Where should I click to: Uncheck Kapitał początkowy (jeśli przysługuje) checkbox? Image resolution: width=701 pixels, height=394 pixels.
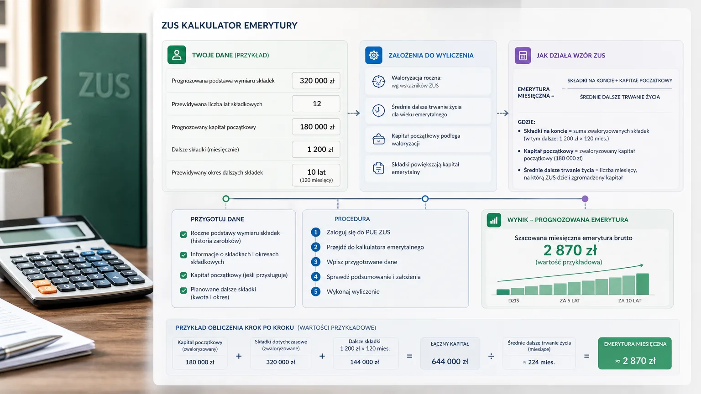(x=183, y=275)
